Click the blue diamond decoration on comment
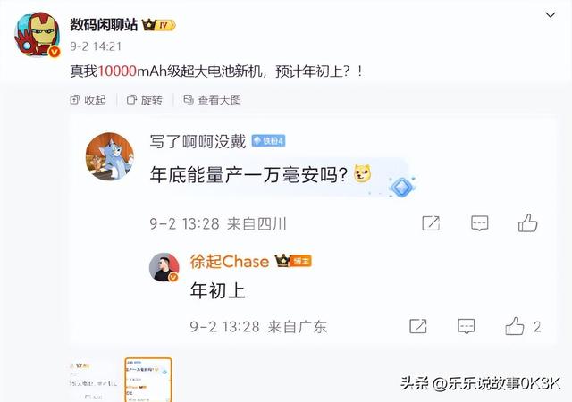 [402, 187]
